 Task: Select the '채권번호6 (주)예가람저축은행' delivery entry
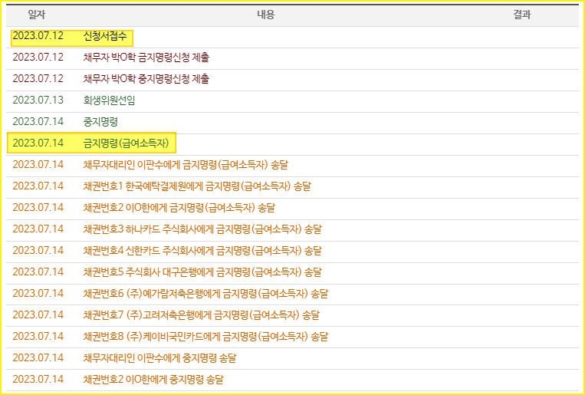[205, 294]
